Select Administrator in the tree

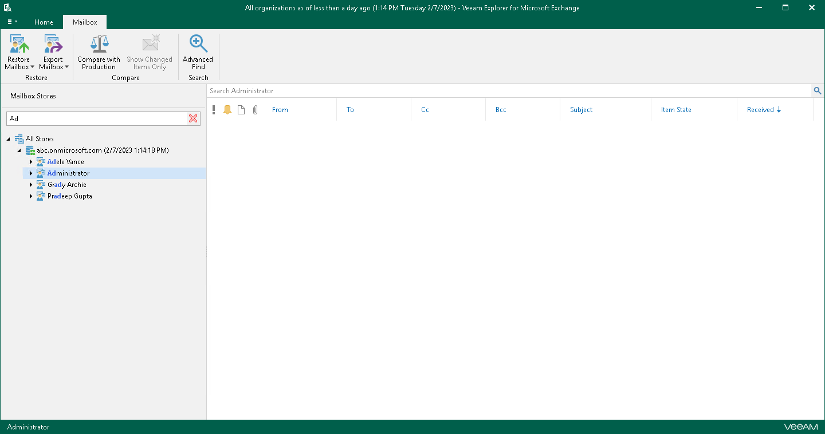coord(69,173)
